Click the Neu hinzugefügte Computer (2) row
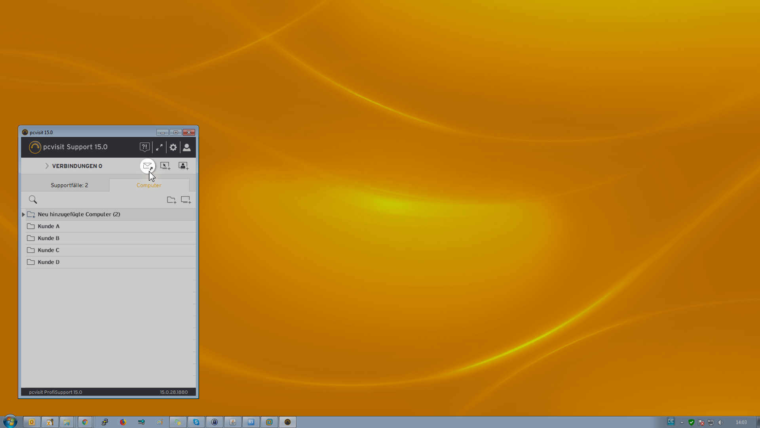Viewport: 760px width, 428px height. tap(79, 214)
